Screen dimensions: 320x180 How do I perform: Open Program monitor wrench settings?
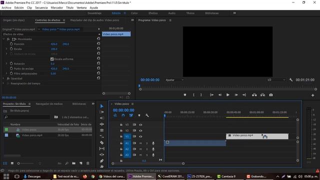[x=291, y=80]
